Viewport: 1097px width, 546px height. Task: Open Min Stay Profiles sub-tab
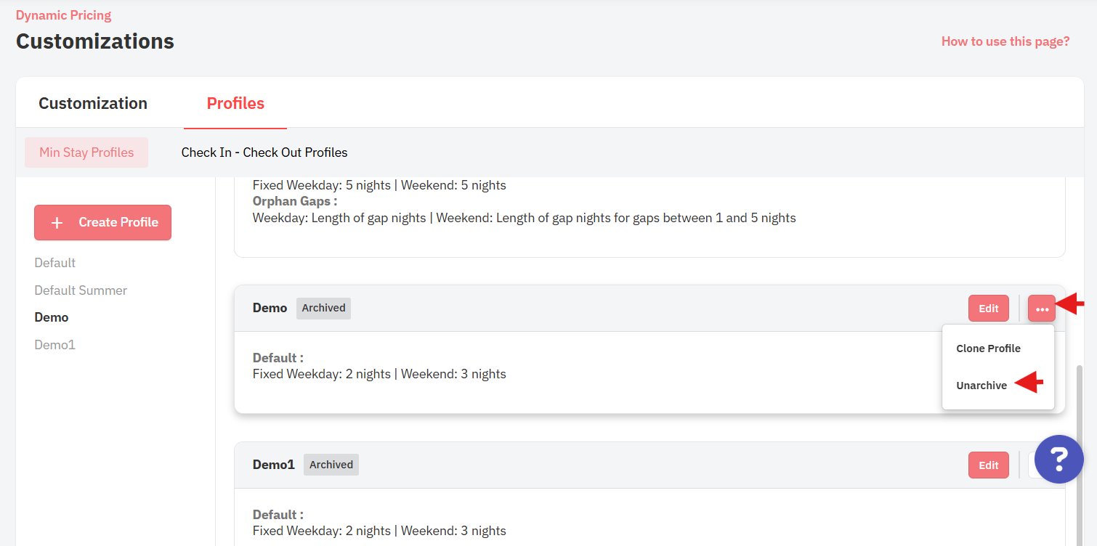pos(86,152)
